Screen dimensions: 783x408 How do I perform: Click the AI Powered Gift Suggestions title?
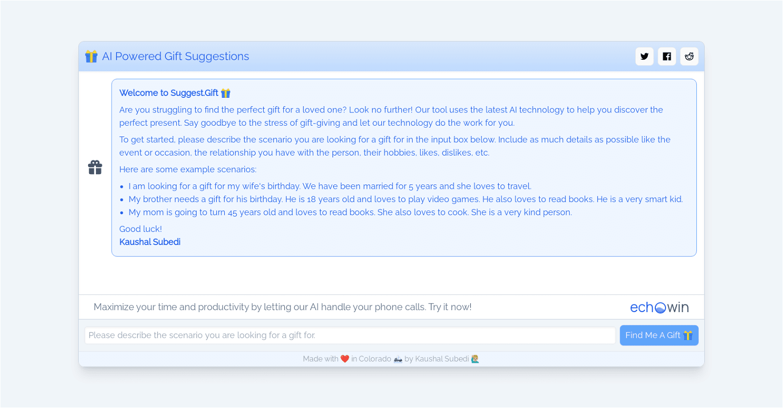click(x=175, y=56)
